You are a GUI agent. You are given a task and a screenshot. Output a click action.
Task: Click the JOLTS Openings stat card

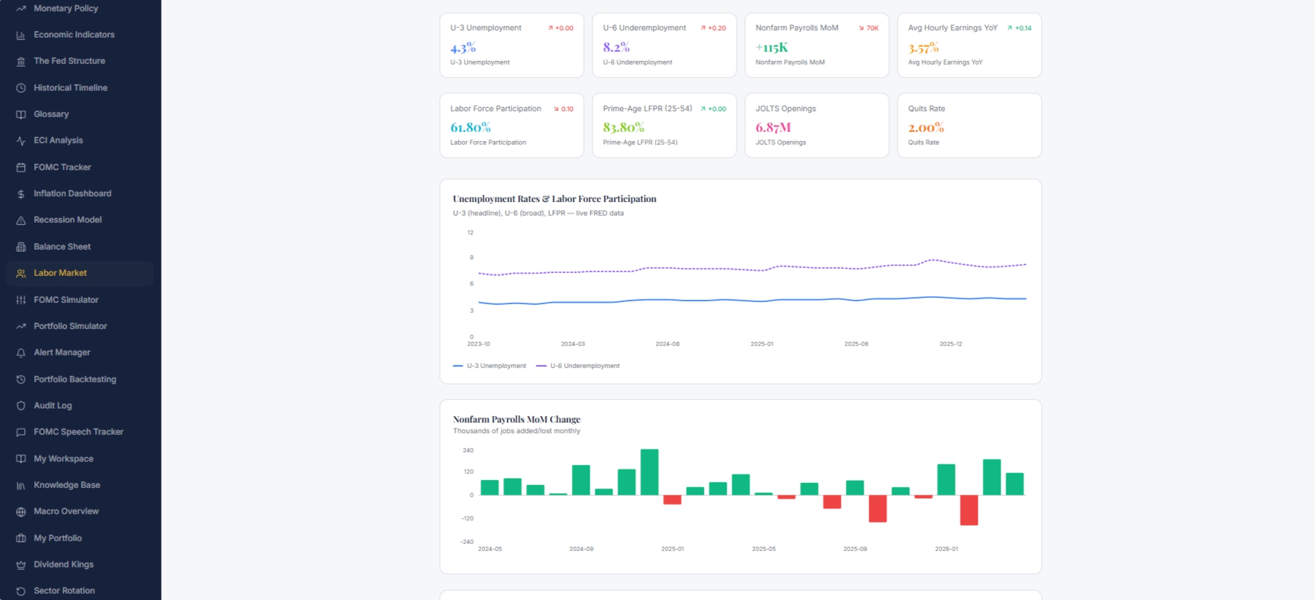tap(817, 126)
